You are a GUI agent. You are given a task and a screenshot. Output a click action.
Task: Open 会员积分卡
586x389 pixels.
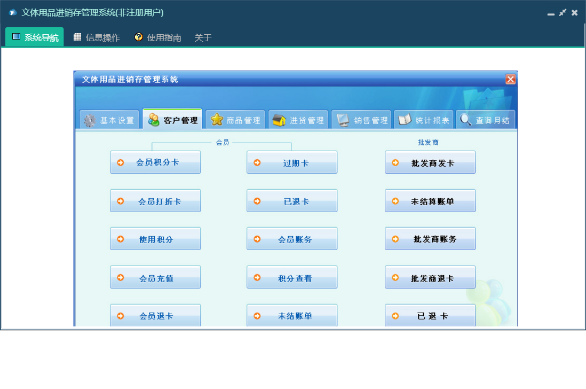(x=155, y=162)
